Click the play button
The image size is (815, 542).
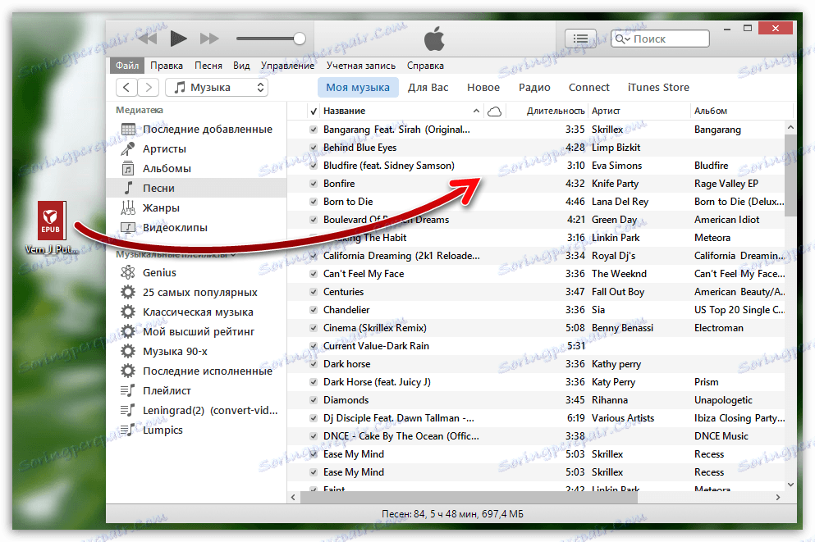pyautogui.click(x=178, y=39)
